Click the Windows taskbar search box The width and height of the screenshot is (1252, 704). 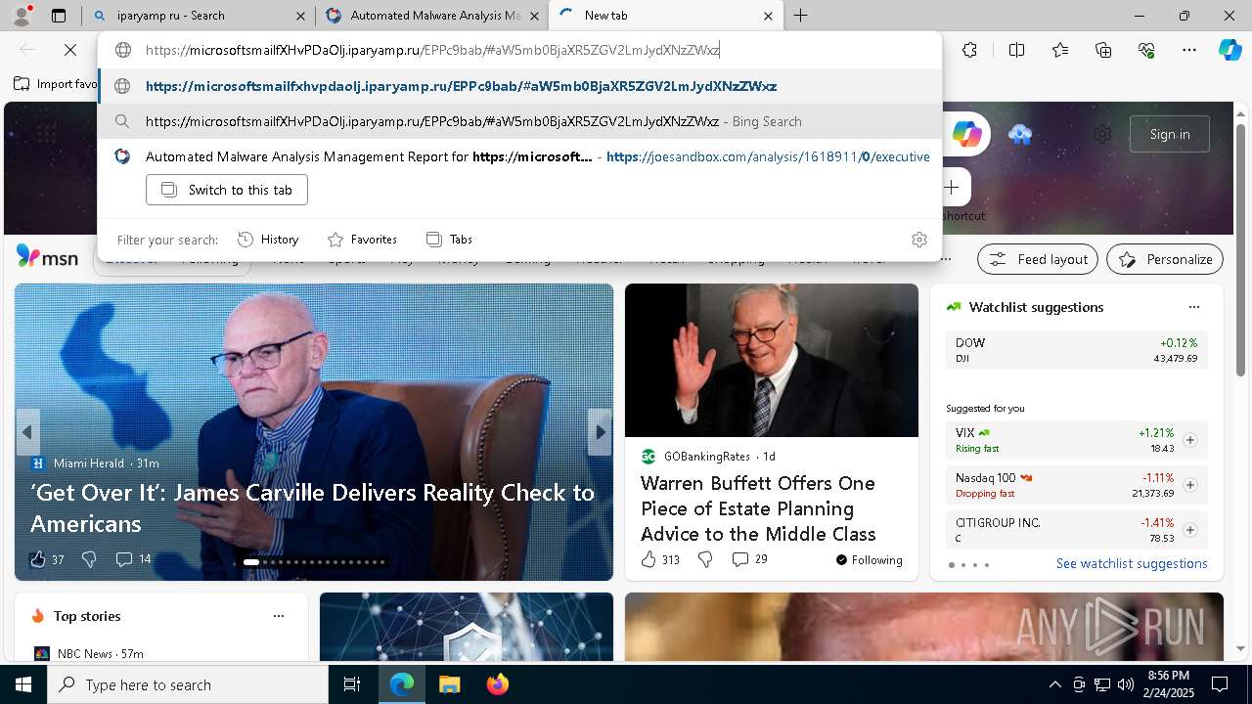[188, 684]
